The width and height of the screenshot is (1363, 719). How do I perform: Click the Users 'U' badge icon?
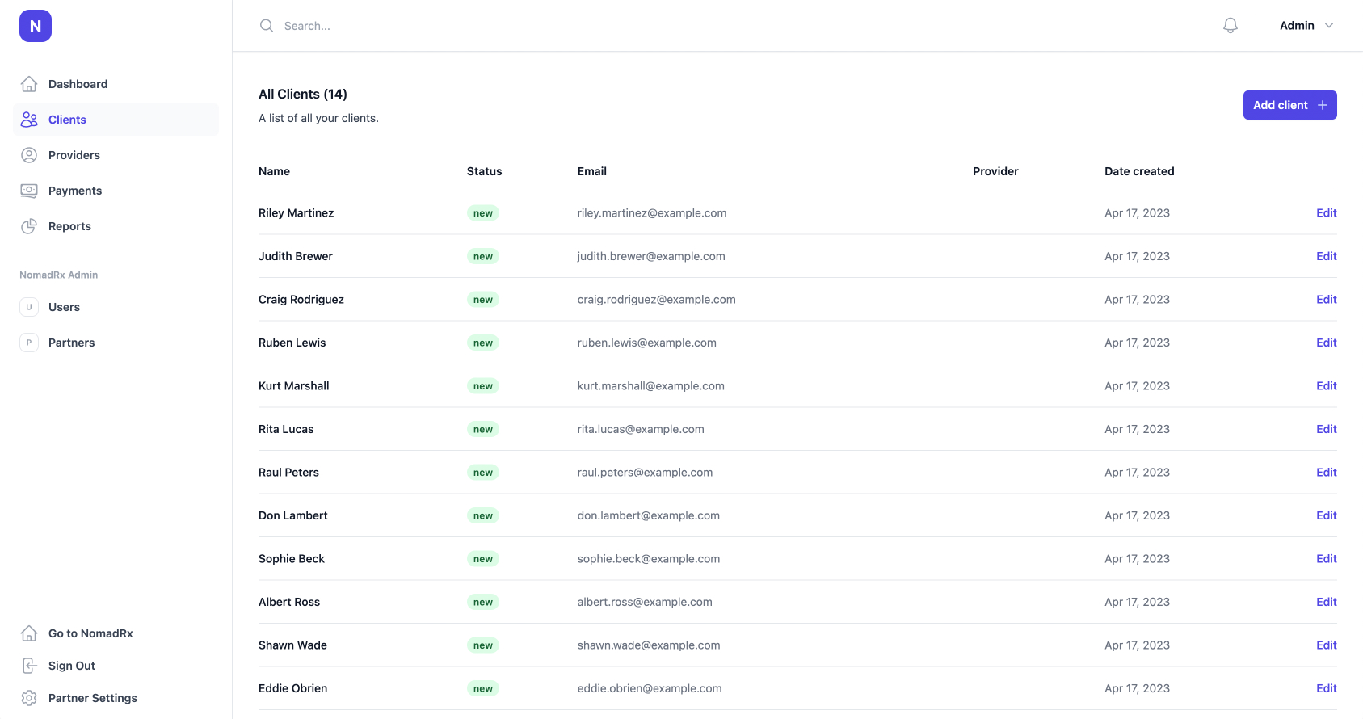click(29, 307)
